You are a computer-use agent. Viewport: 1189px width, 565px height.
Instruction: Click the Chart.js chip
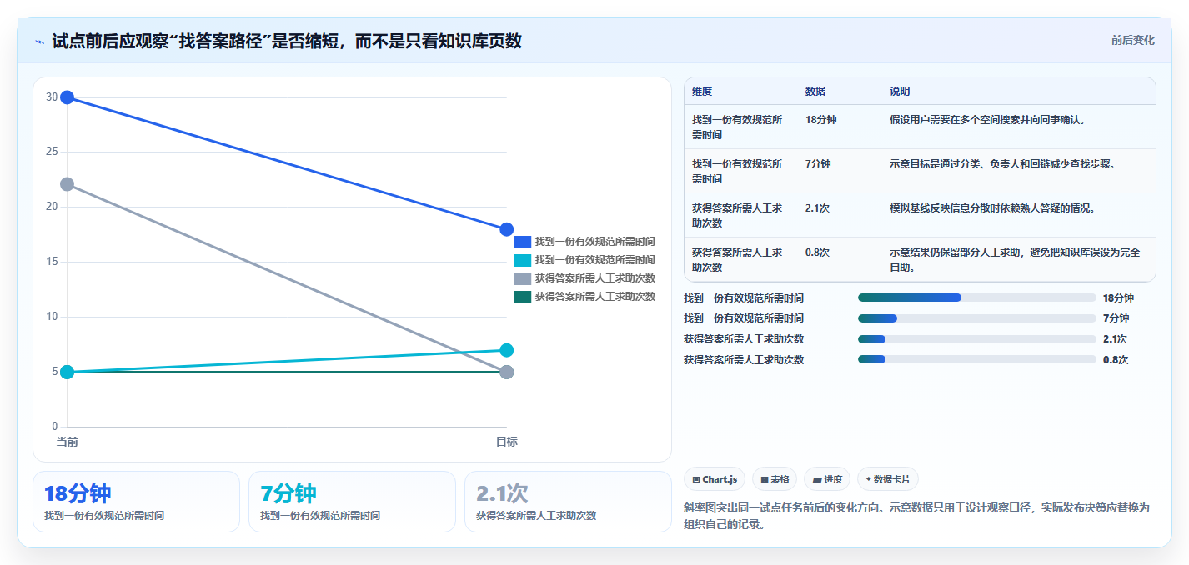pos(715,479)
